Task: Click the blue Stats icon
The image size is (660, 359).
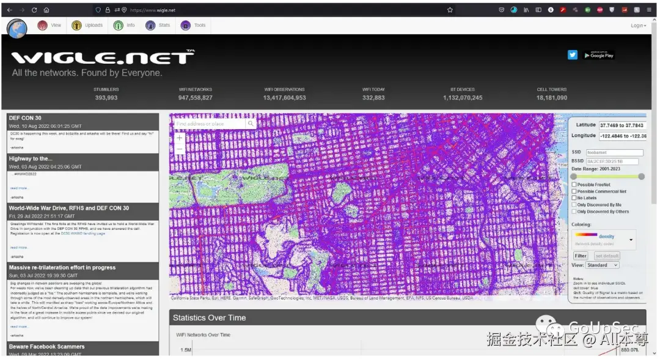Action: [x=150, y=25]
